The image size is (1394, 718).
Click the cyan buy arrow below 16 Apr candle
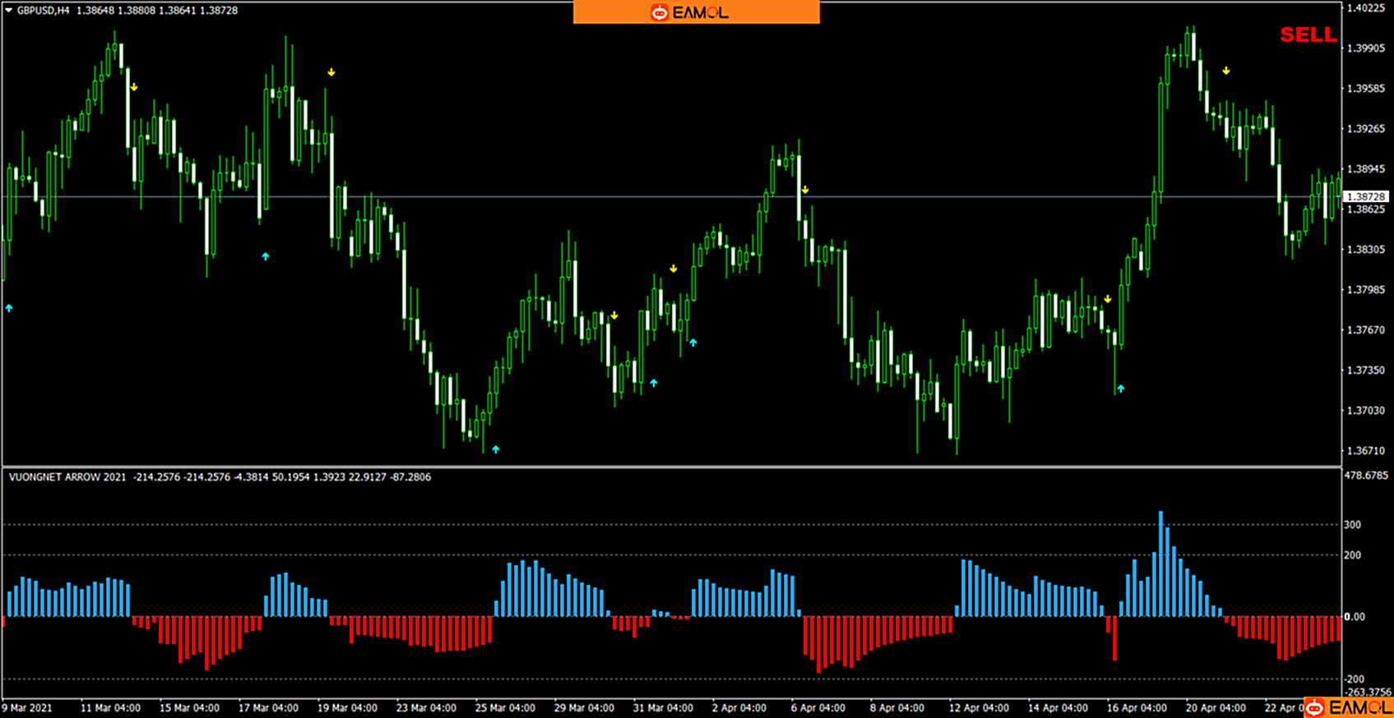point(1120,389)
